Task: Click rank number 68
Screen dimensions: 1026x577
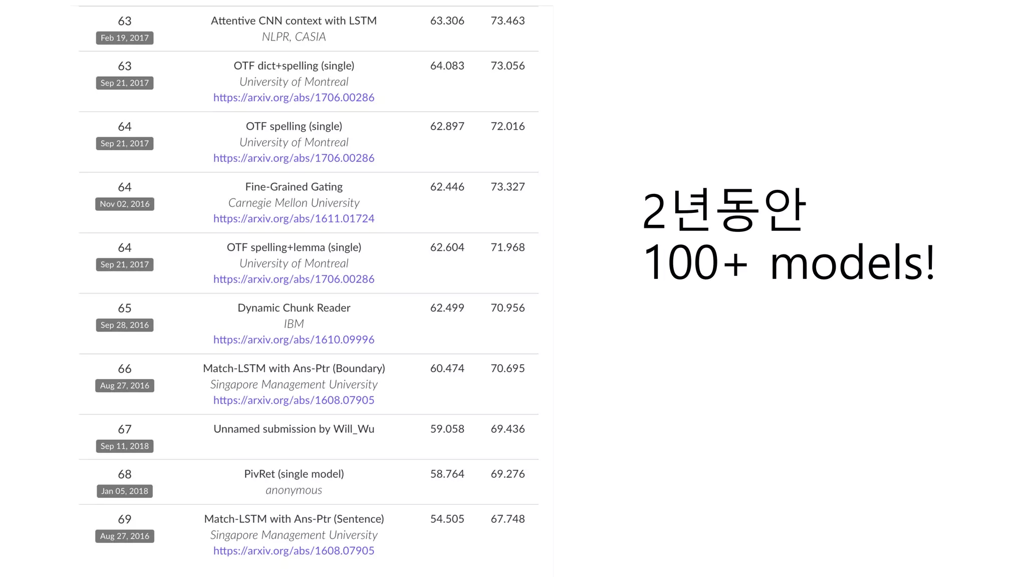Action: pyautogui.click(x=125, y=475)
